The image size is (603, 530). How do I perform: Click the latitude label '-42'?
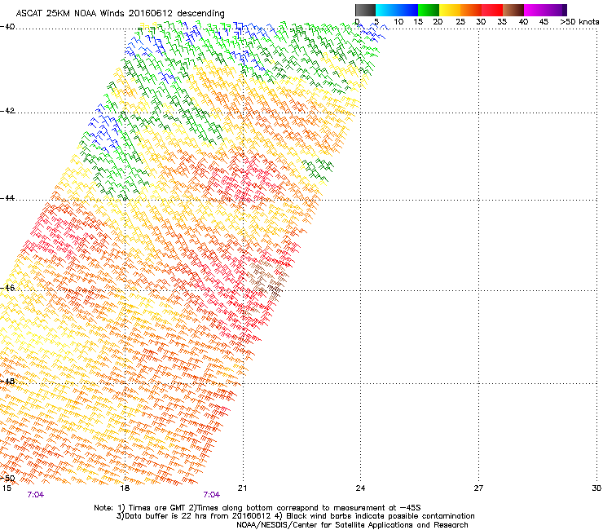click(x=7, y=111)
